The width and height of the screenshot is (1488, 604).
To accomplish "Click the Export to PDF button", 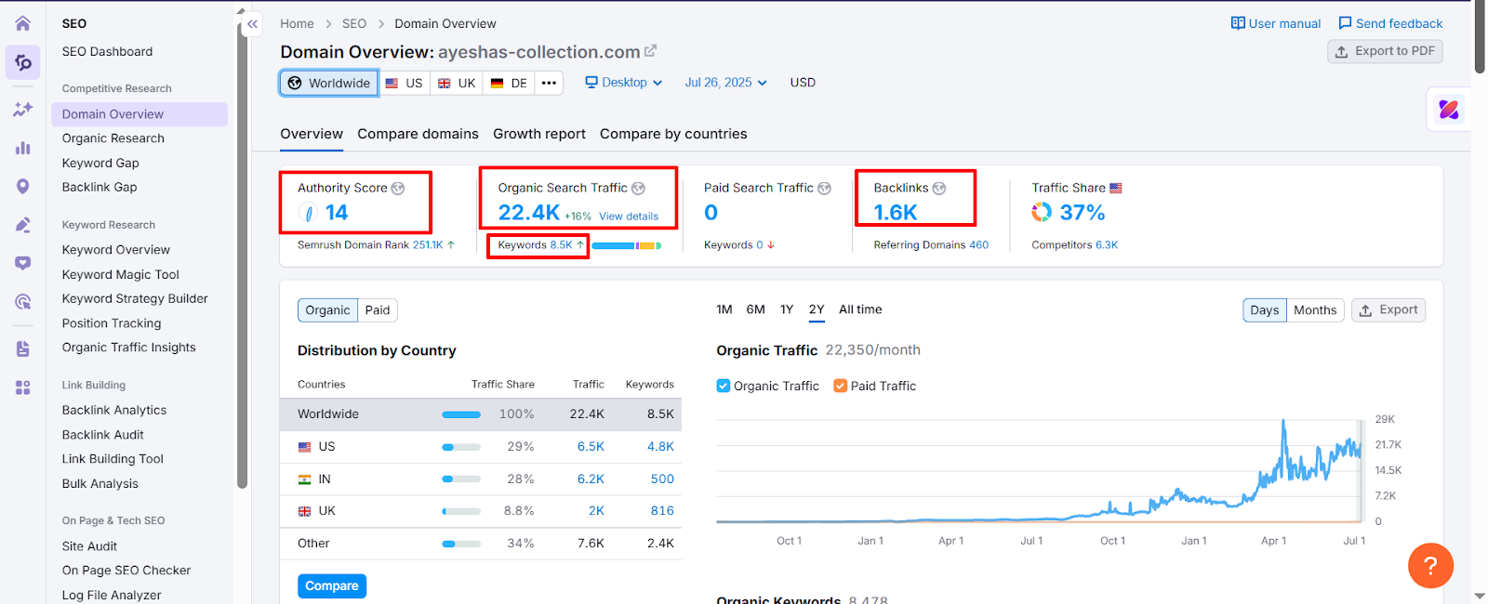I will [x=1385, y=51].
